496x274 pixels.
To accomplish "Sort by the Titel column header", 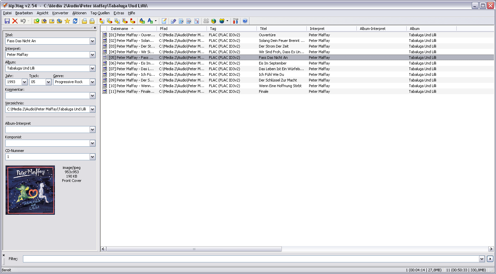I will tap(281, 29).
